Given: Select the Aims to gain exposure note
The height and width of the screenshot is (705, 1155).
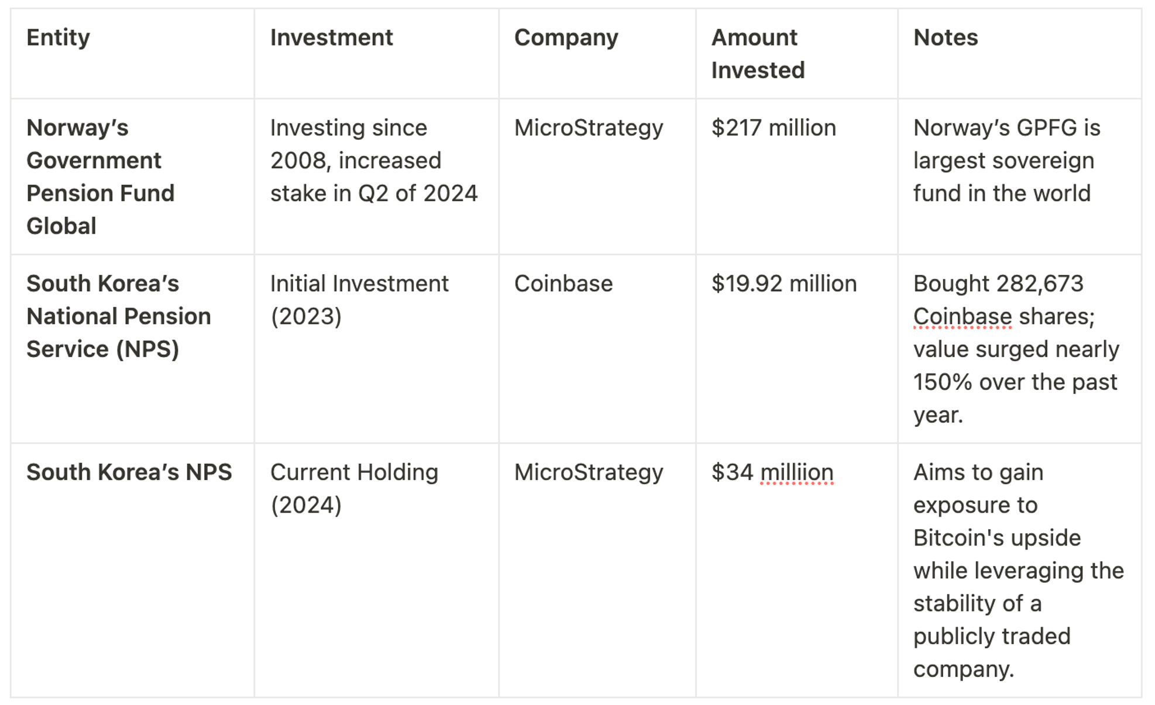Looking at the screenshot, I should [1019, 570].
